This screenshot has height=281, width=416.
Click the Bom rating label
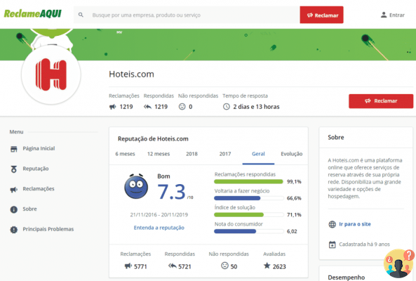pos(163,176)
